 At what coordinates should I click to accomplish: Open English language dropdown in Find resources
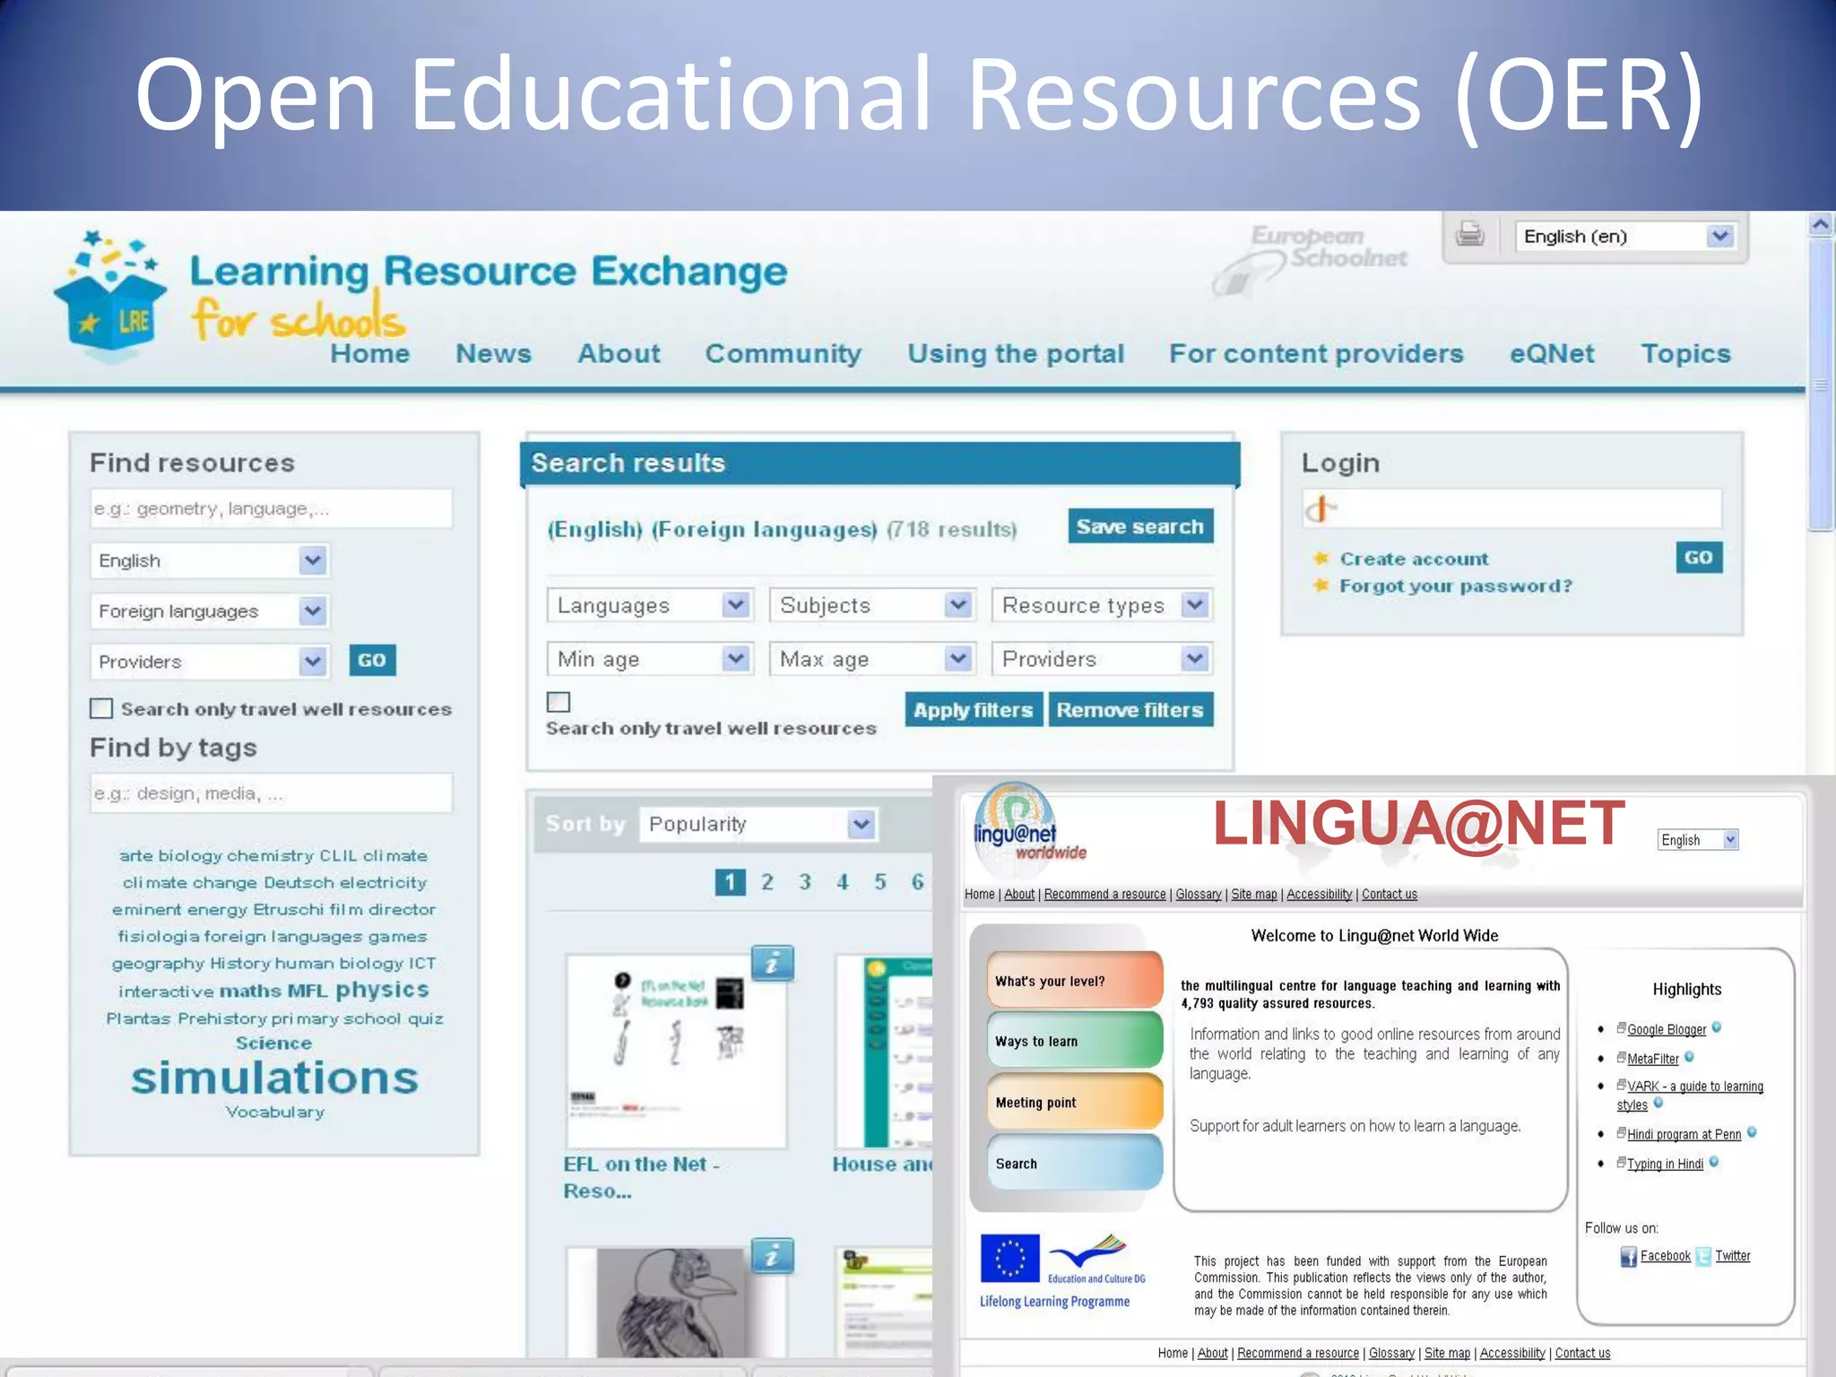pos(210,561)
